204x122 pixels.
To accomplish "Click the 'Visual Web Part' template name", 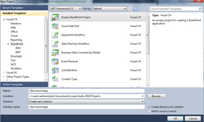I will pyautogui.click(x=70, y=26).
